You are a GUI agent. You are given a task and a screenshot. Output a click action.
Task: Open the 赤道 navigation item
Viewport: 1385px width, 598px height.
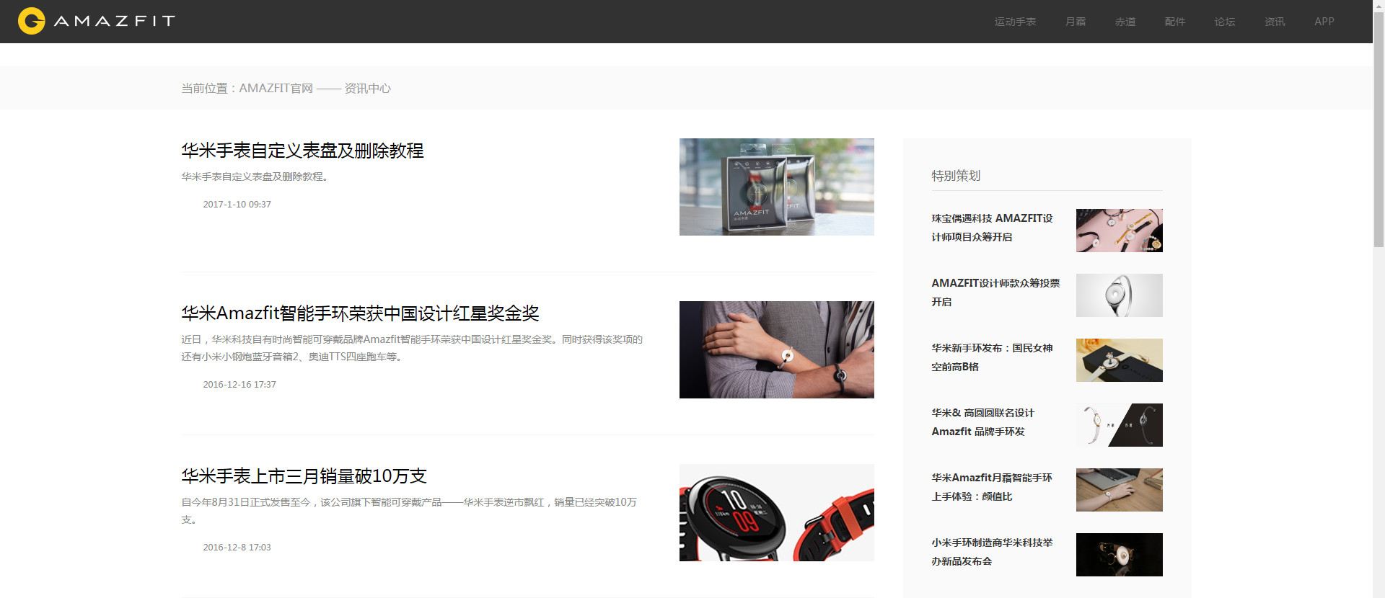1125,22
